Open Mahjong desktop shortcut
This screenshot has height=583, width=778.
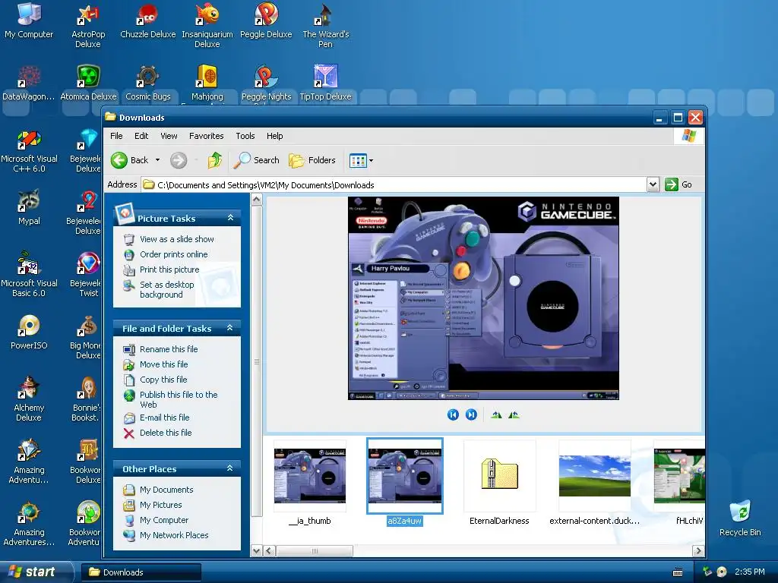click(x=207, y=82)
